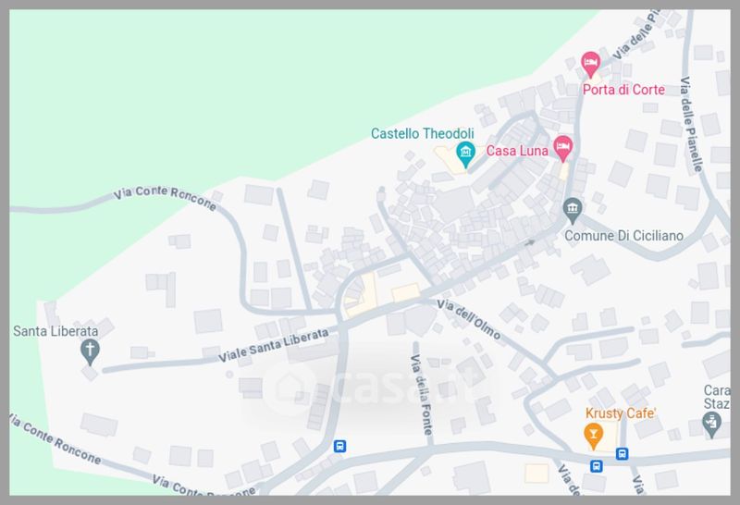This screenshot has height=505, width=740.
Task: Click the Casa Luna hotel pin
Action: (x=562, y=148)
